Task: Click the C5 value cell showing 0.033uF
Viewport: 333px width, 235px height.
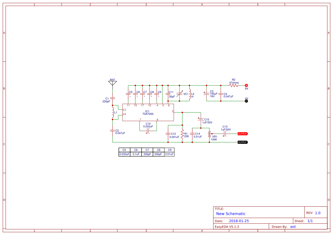Action: pos(124,154)
